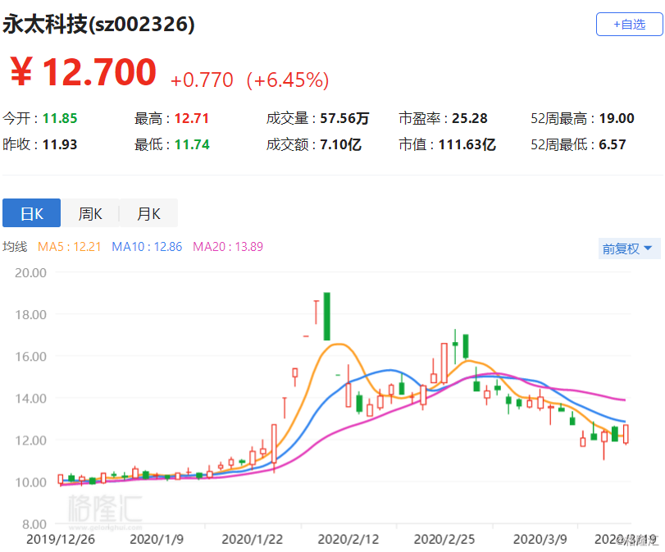Open the 前复权 adjustment dropdown
This screenshot has width=665, height=552.
point(629,249)
